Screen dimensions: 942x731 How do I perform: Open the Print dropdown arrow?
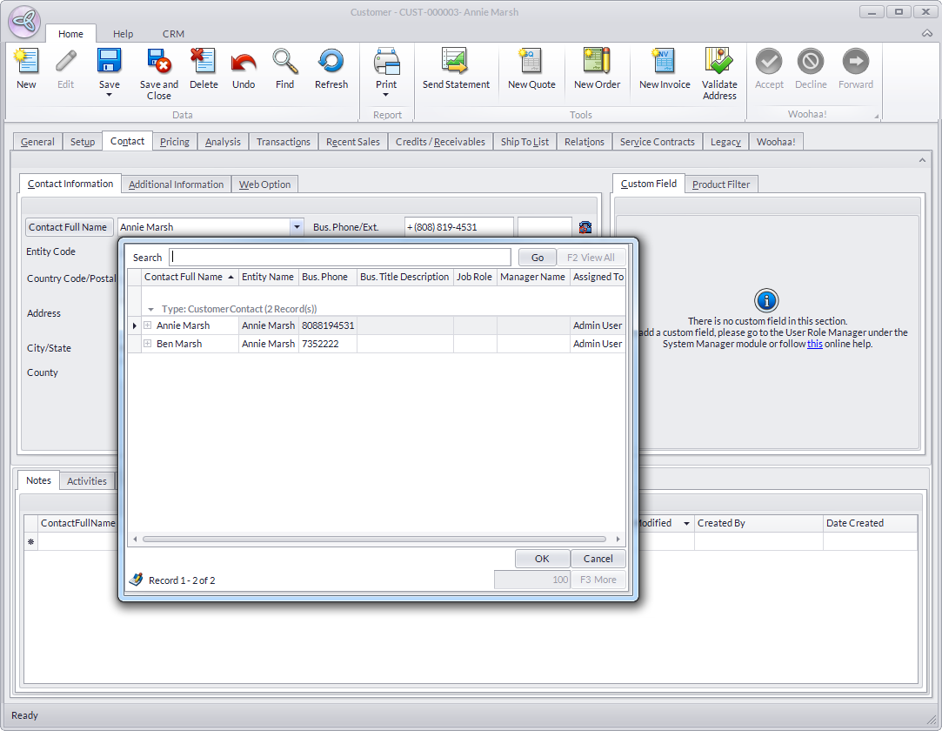386,95
